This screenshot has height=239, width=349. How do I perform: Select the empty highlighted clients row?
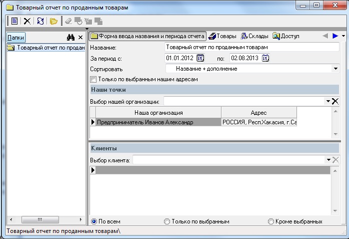(213, 170)
